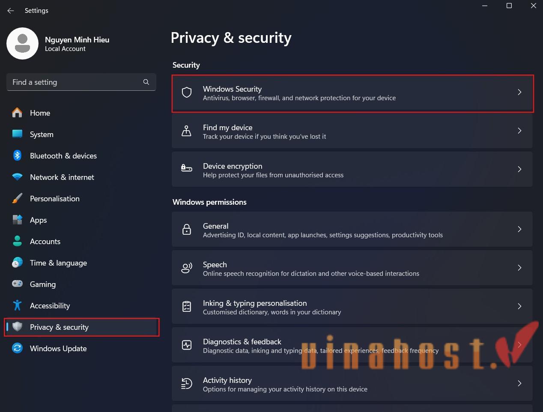Click the Apps icon in sidebar
The height and width of the screenshot is (412, 543).
coord(17,220)
